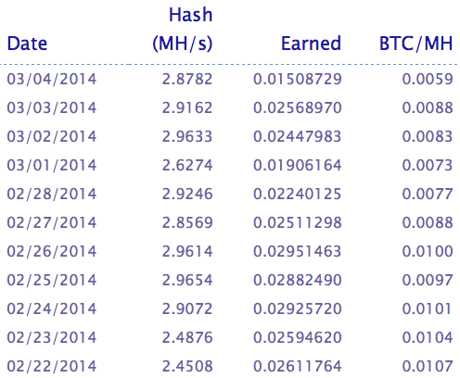Screen dimensions: 460x378
Task: Select the 02/28/2014 date cell
Action: [x=52, y=194]
